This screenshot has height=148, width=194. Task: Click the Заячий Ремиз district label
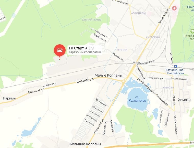(x=92, y=20)
